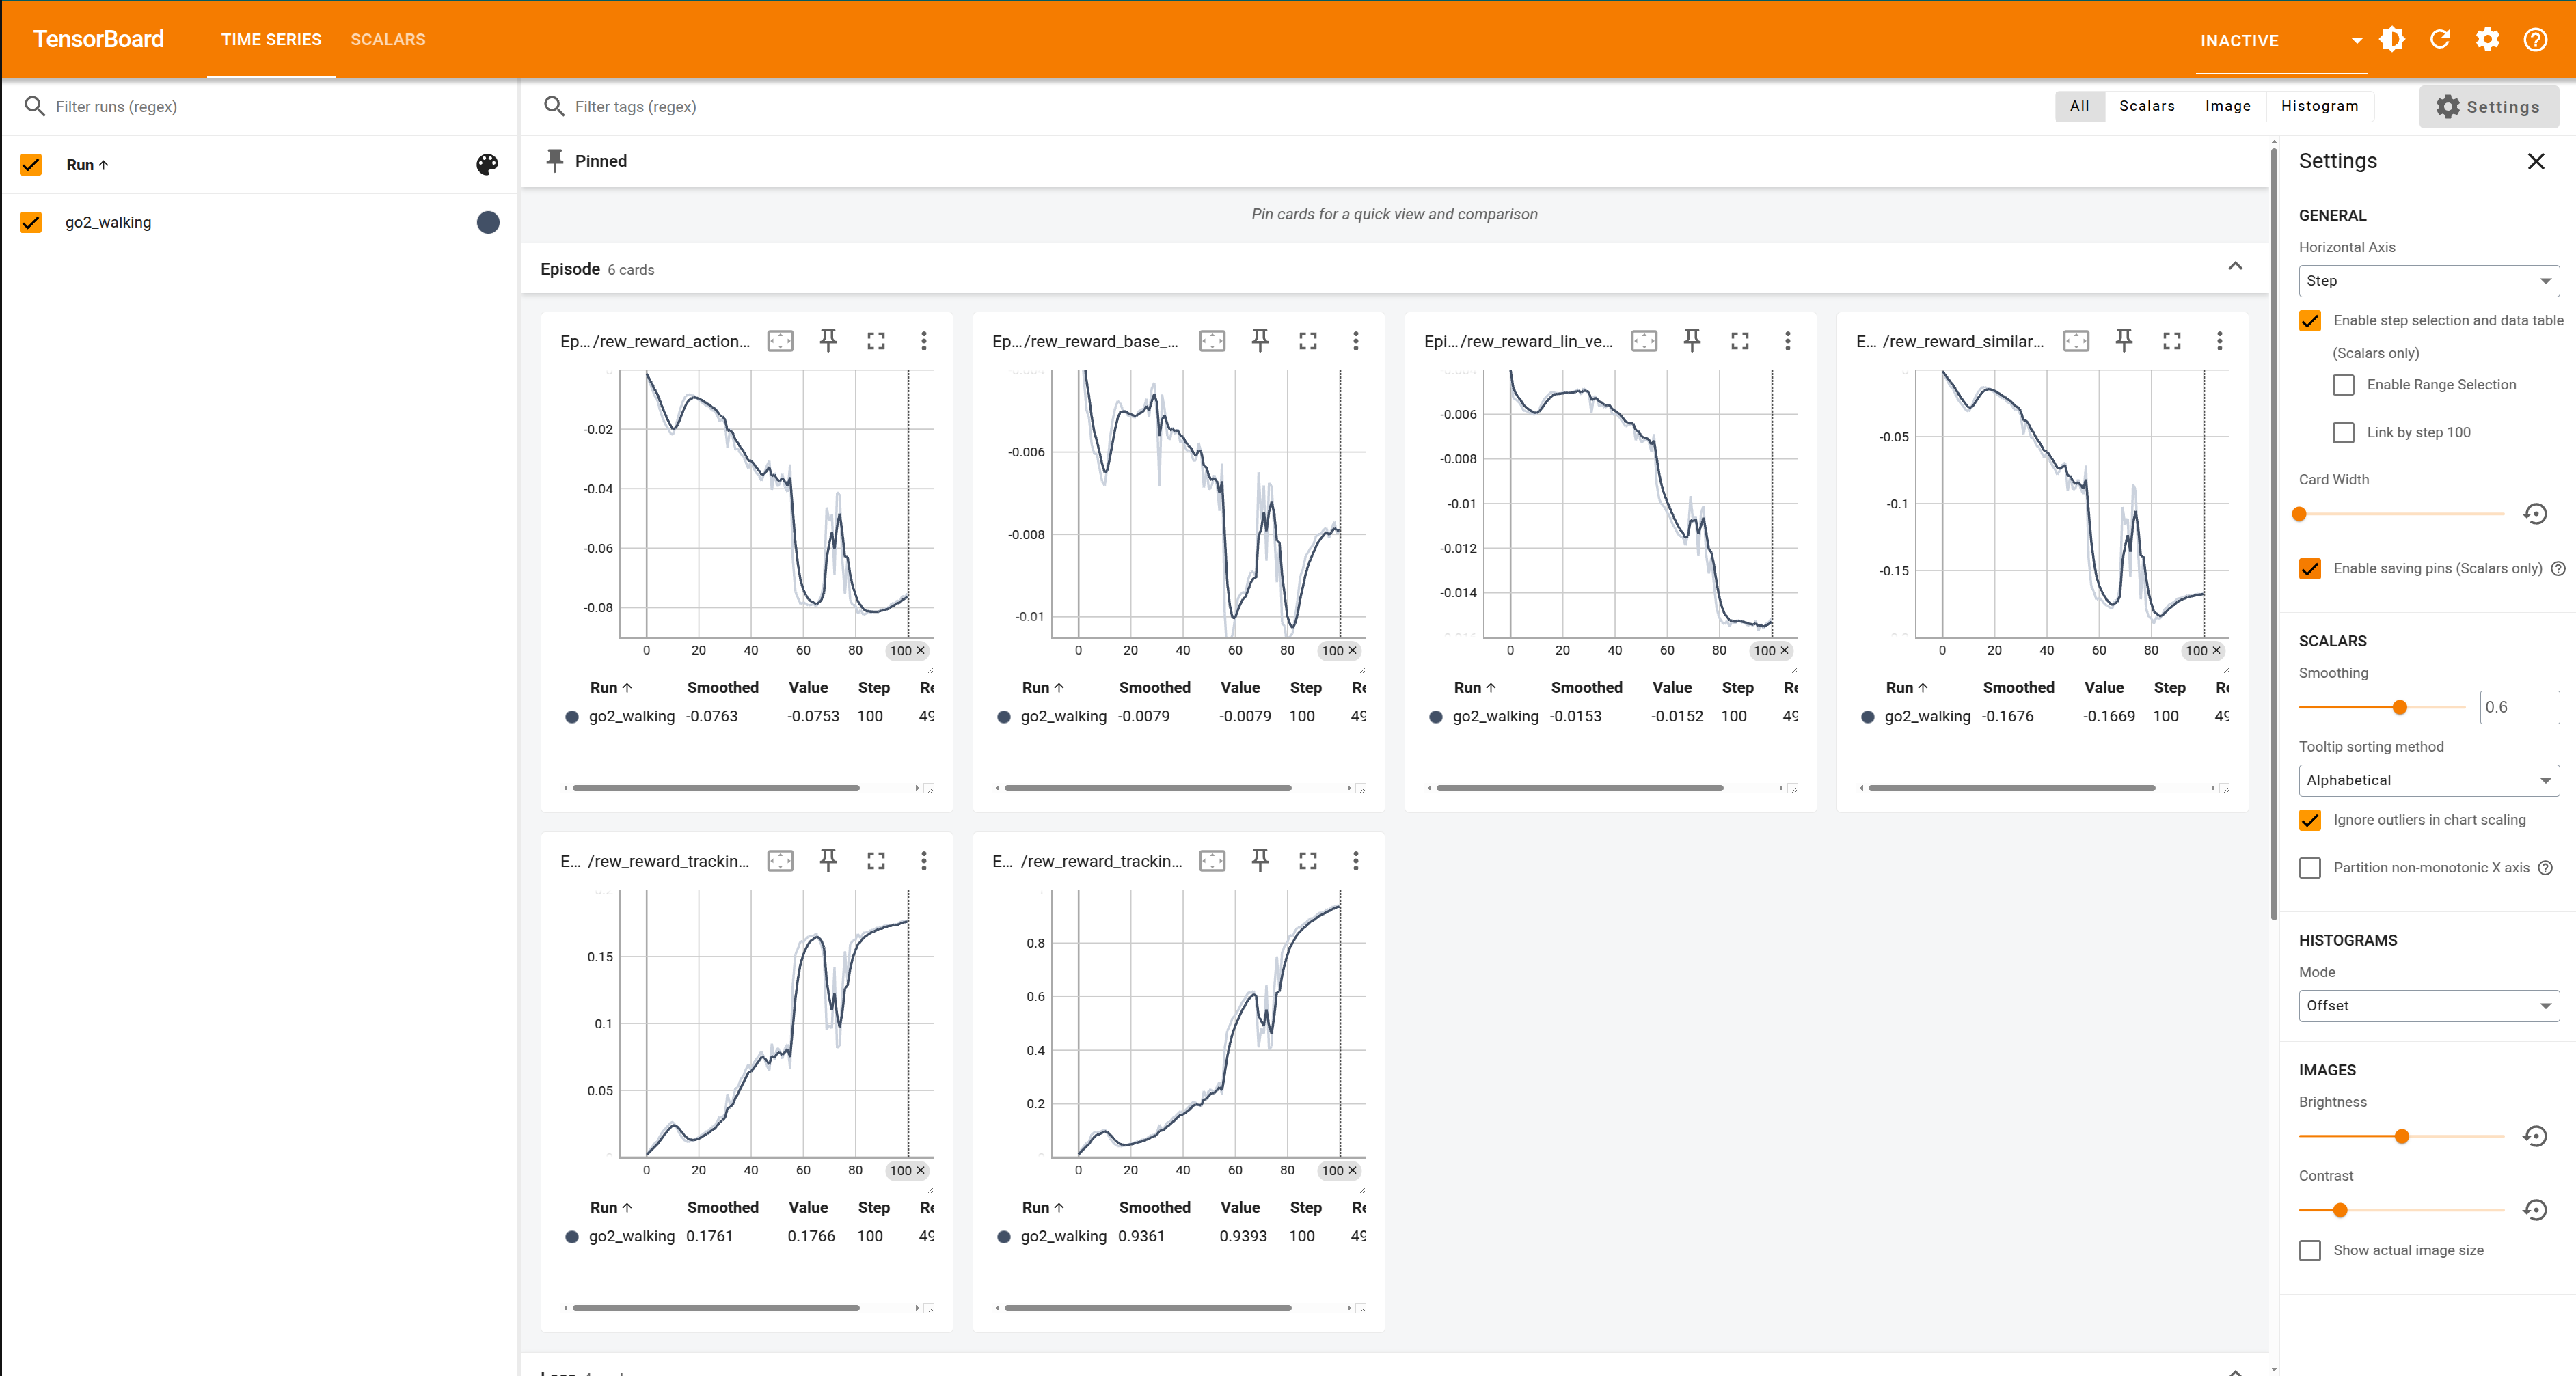Close the Settings panel
Screen dimensions: 2576x1376
[2536, 161]
